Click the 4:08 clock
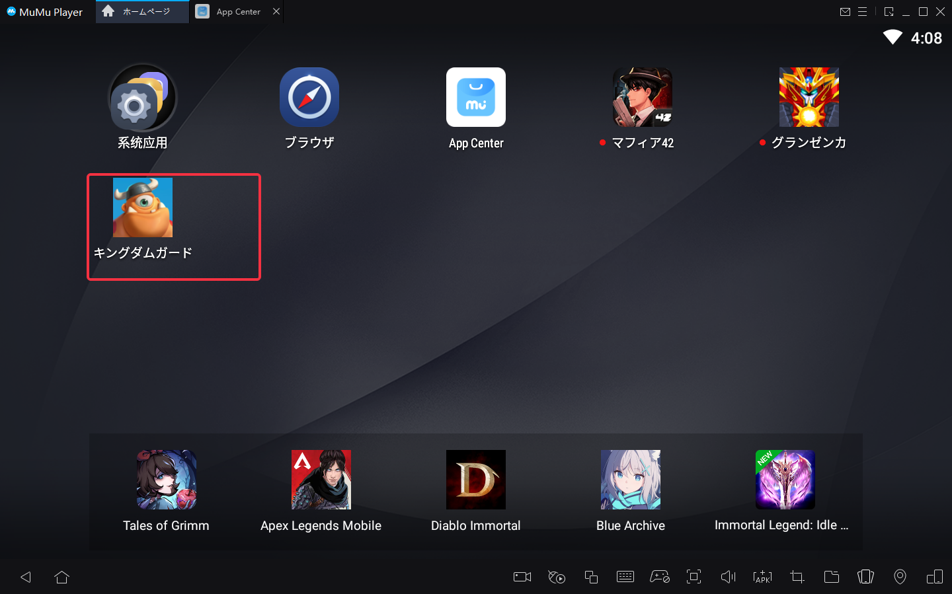952x594 pixels. tap(926, 38)
